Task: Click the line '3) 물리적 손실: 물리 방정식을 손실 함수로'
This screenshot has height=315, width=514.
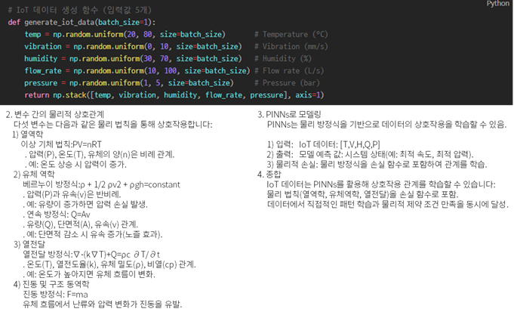Action: pyautogui.click(x=377, y=165)
